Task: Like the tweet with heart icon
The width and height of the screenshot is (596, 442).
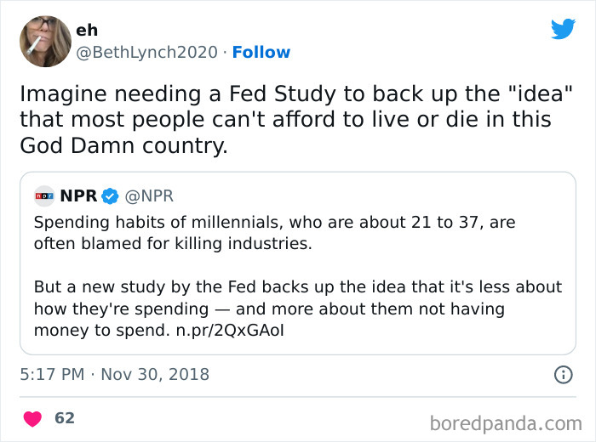Action: (33, 418)
